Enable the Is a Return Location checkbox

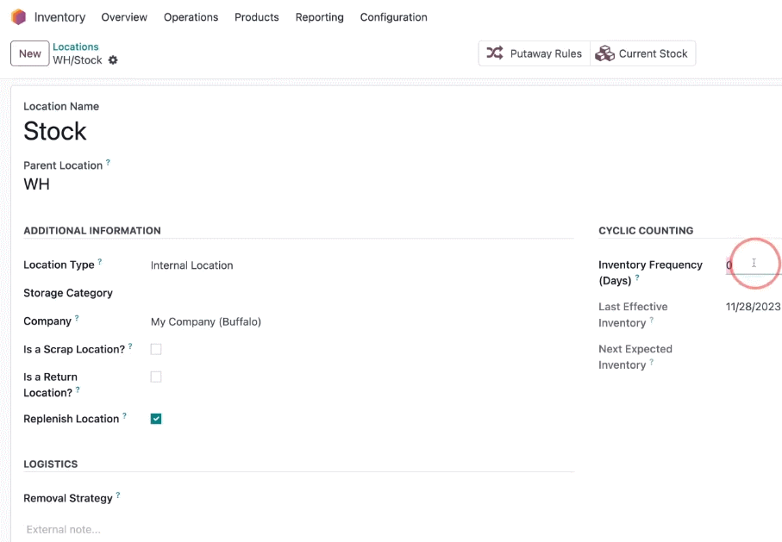pyautogui.click(x=156, y=377)
